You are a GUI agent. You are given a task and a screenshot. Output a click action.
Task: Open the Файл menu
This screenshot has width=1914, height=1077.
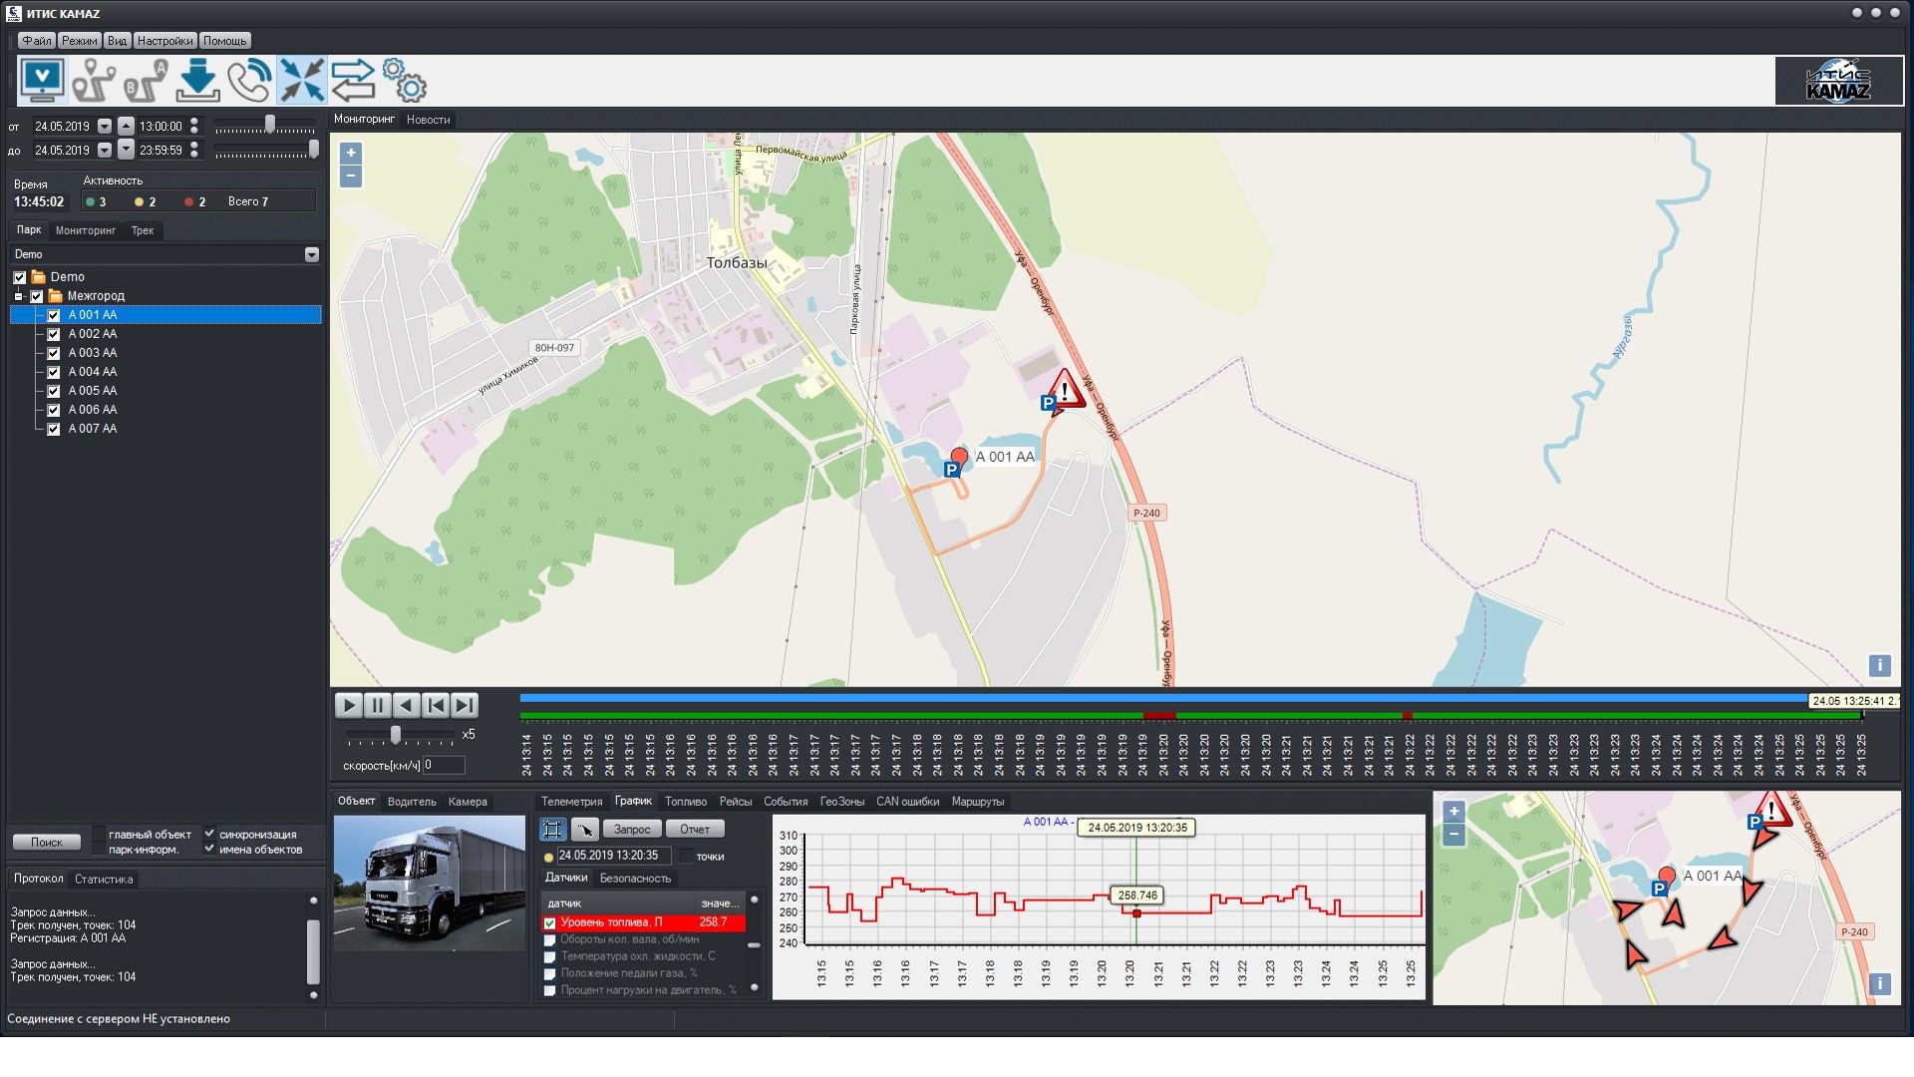point(36,41)
